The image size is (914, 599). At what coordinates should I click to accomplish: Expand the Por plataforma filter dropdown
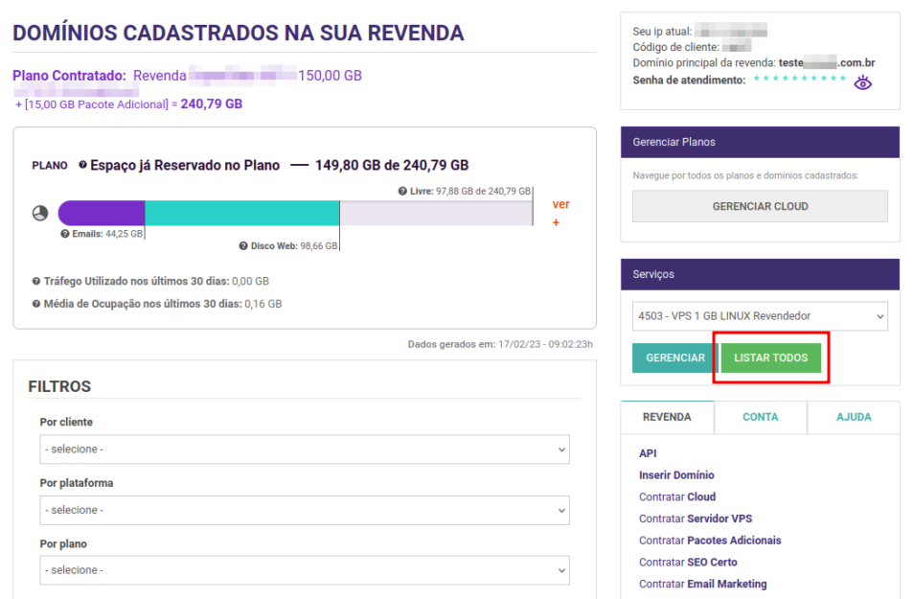coord(305,510)
